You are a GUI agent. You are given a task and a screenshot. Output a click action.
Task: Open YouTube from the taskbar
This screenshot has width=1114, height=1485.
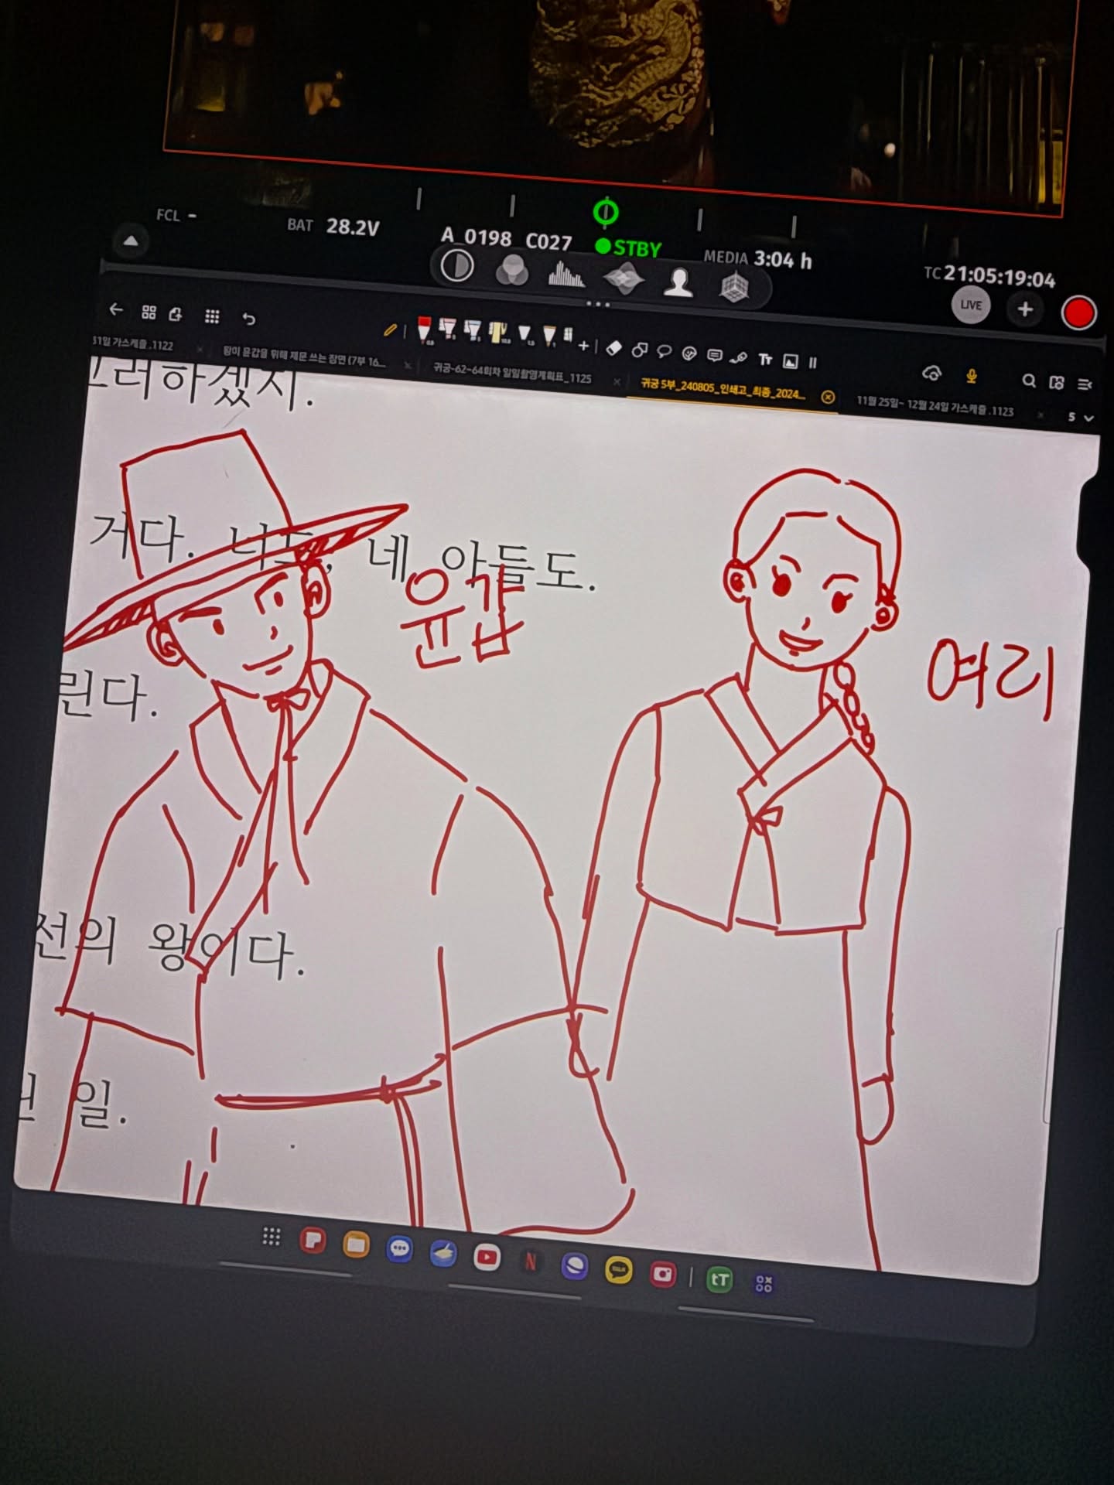pyautogui.click(x=487, y=1257)
